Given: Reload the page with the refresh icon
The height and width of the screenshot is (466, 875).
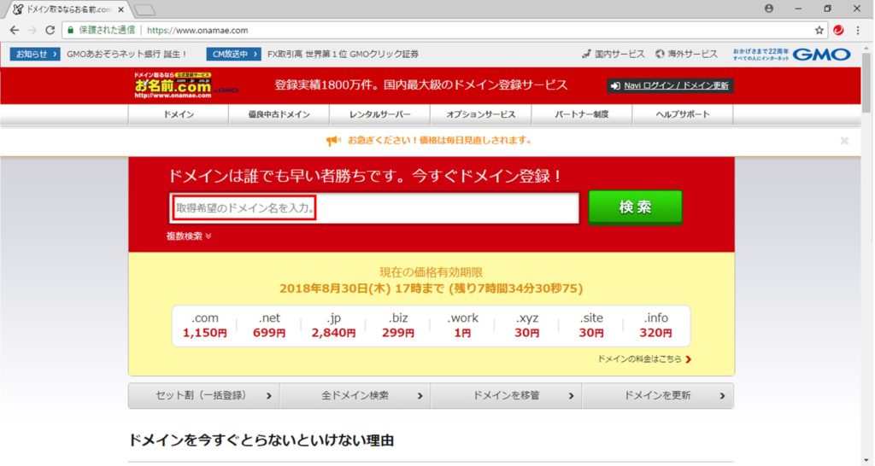Looking at the screenshot, I should tap(50, 30).
